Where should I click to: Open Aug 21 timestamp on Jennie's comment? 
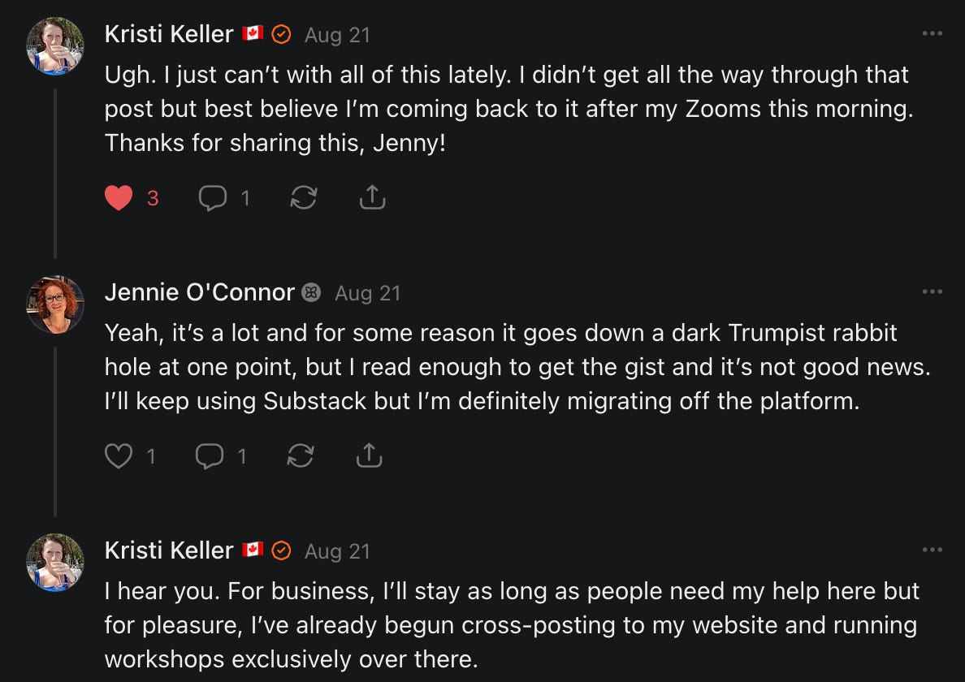pyautogui.click(x=367, y=293)
